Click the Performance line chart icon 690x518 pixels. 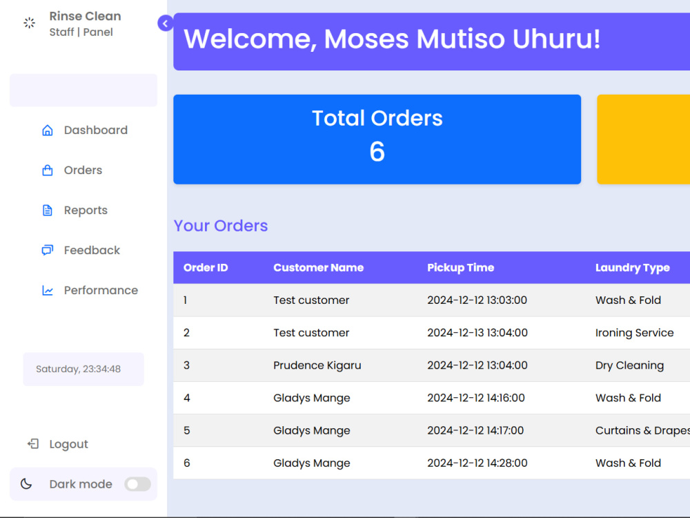point(48,290)
